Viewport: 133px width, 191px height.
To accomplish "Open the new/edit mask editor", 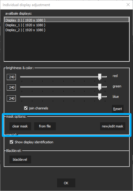I will (113, 126).
